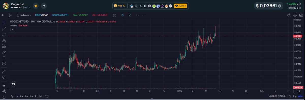Select the zoom in tool
This screenshot has height=100, width=305.
pos(4,77)
